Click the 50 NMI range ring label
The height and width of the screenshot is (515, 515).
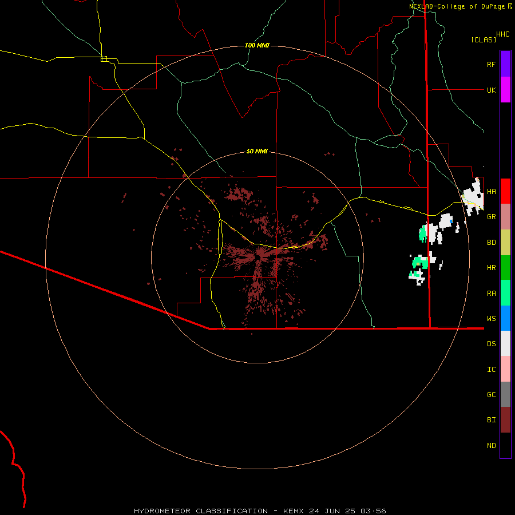pos(257,151)
